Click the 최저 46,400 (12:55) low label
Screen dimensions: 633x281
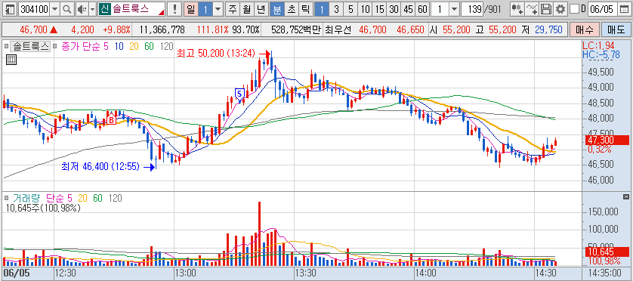(100, 166)
